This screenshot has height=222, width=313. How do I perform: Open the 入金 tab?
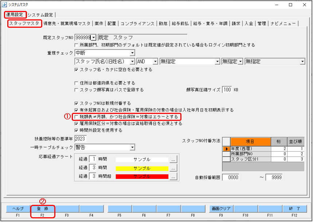[x=249, y=24]
